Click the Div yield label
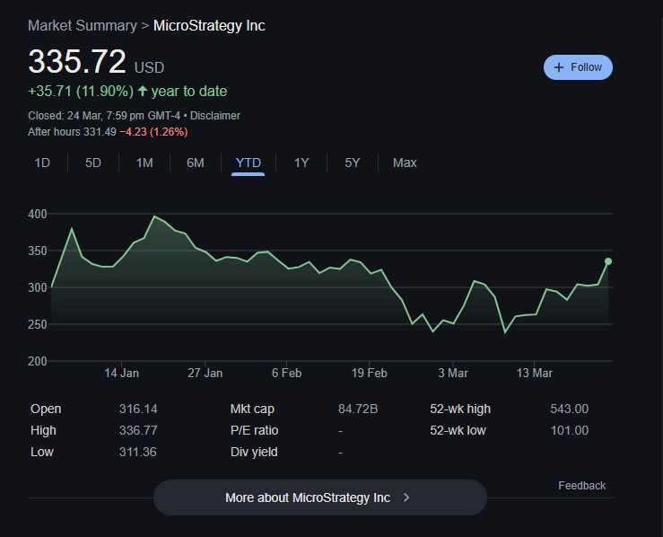The image size is (663, 537). tap(254, 452)
